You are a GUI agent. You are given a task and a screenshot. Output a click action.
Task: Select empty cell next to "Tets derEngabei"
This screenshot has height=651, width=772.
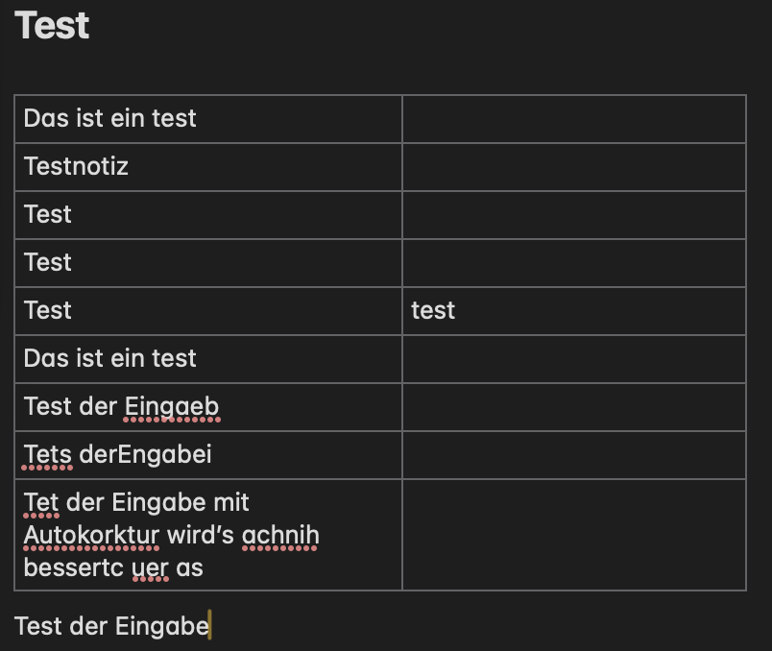point(573,455)
